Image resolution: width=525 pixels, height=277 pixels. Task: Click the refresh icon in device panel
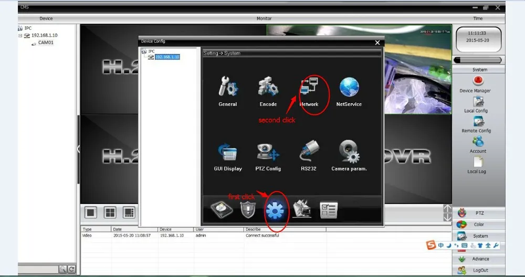[71, 269]
